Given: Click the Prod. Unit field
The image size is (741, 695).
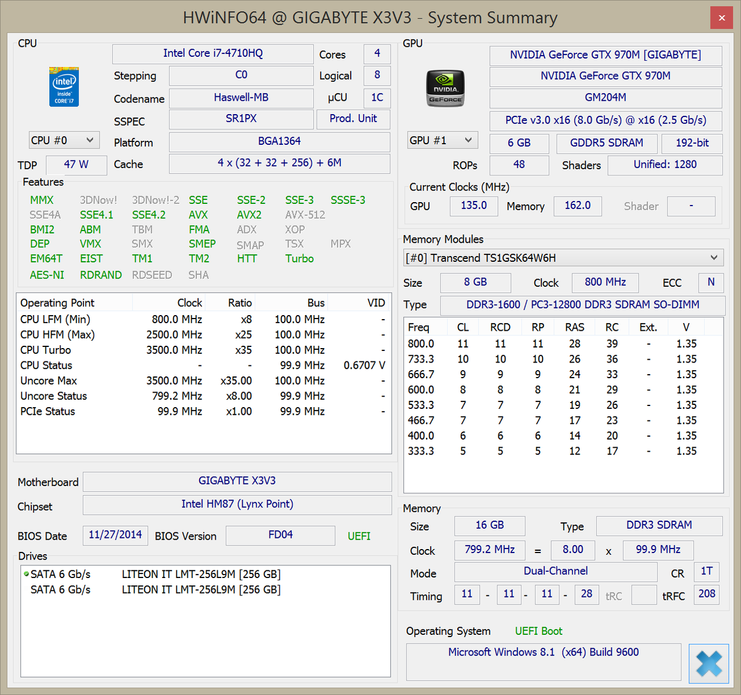Looking at the screenshot, I should point(353,119).
